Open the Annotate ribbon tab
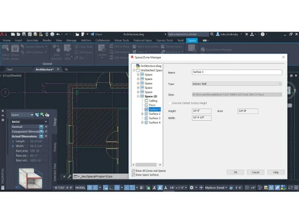 pos(32,41)
